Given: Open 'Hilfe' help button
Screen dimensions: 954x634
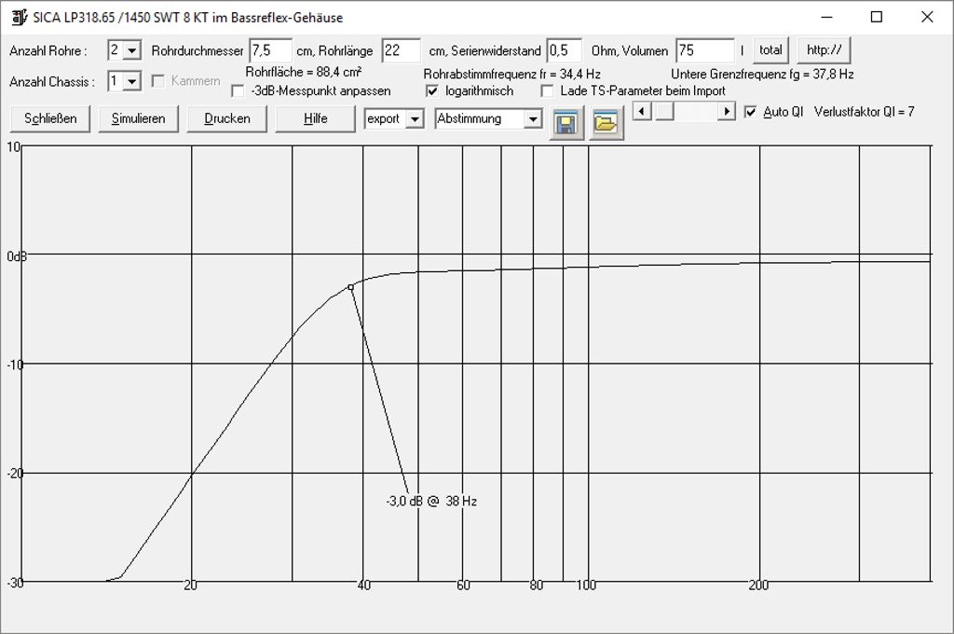Looking at the screenshot, I should tap(315, 118).
